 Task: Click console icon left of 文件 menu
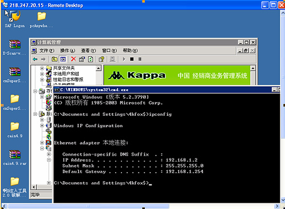(34, 51)
